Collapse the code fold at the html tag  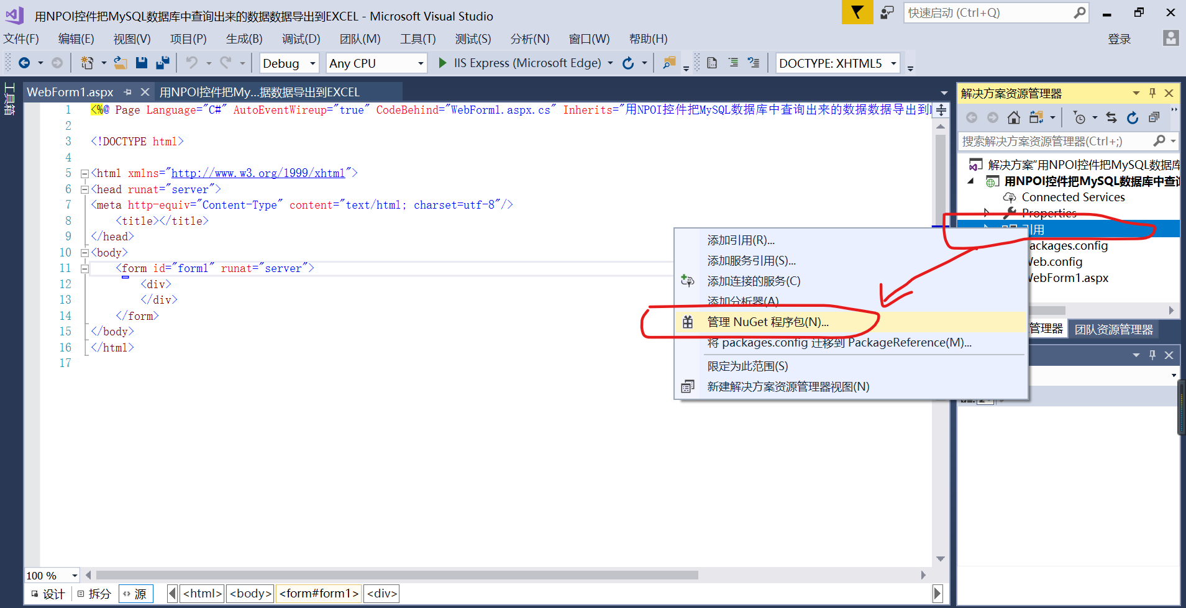[x=84, y=173]
